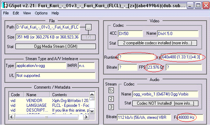
Task: Click the Path field showing D:\Furi_Kuri
Action: [x=48, y=27]
